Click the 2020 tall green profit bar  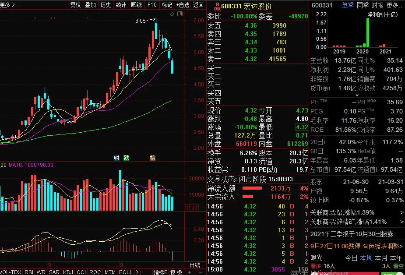click(x=368, y=32)
